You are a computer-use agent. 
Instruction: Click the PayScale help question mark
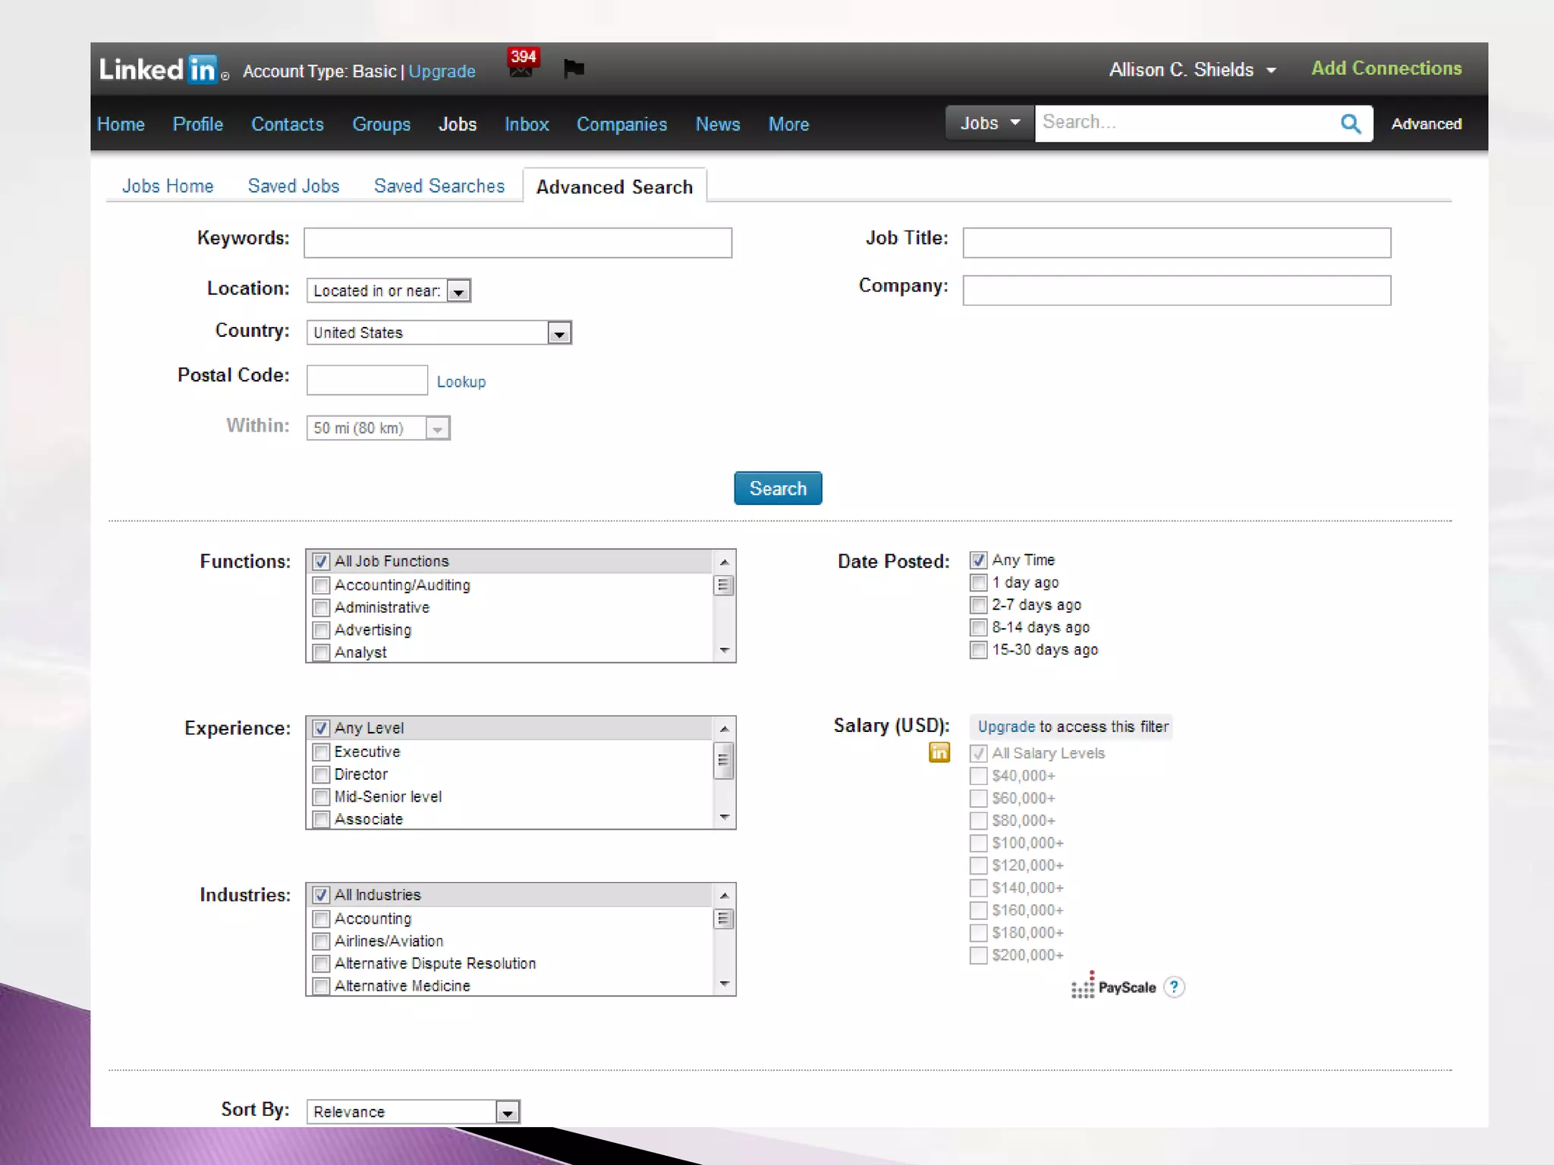pos(1174,987)
